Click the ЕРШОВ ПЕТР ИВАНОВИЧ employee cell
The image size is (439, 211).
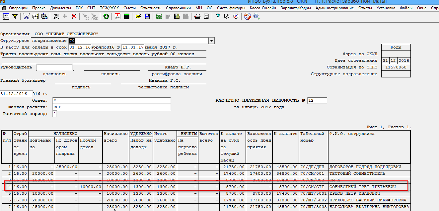[x=369, y=193]
